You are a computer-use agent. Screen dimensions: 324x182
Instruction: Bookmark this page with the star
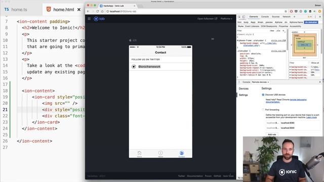[286, 11]
